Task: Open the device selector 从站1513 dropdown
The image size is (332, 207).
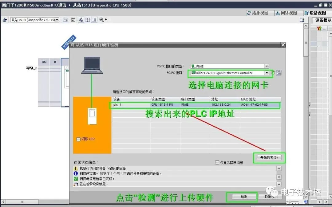Action: pyautogui.click(x=57, y=20)
